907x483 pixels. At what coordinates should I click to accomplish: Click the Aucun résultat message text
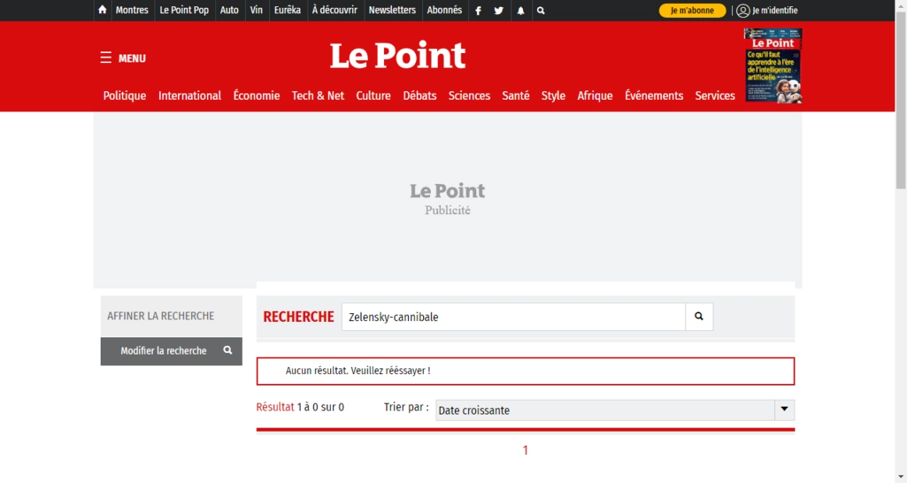click(x=358, y=371)
